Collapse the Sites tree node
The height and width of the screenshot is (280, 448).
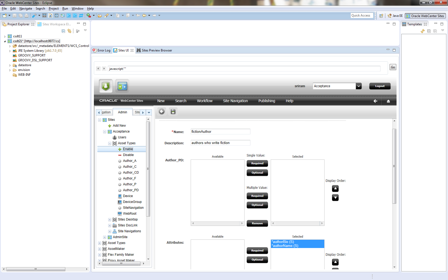click(99, 120)
